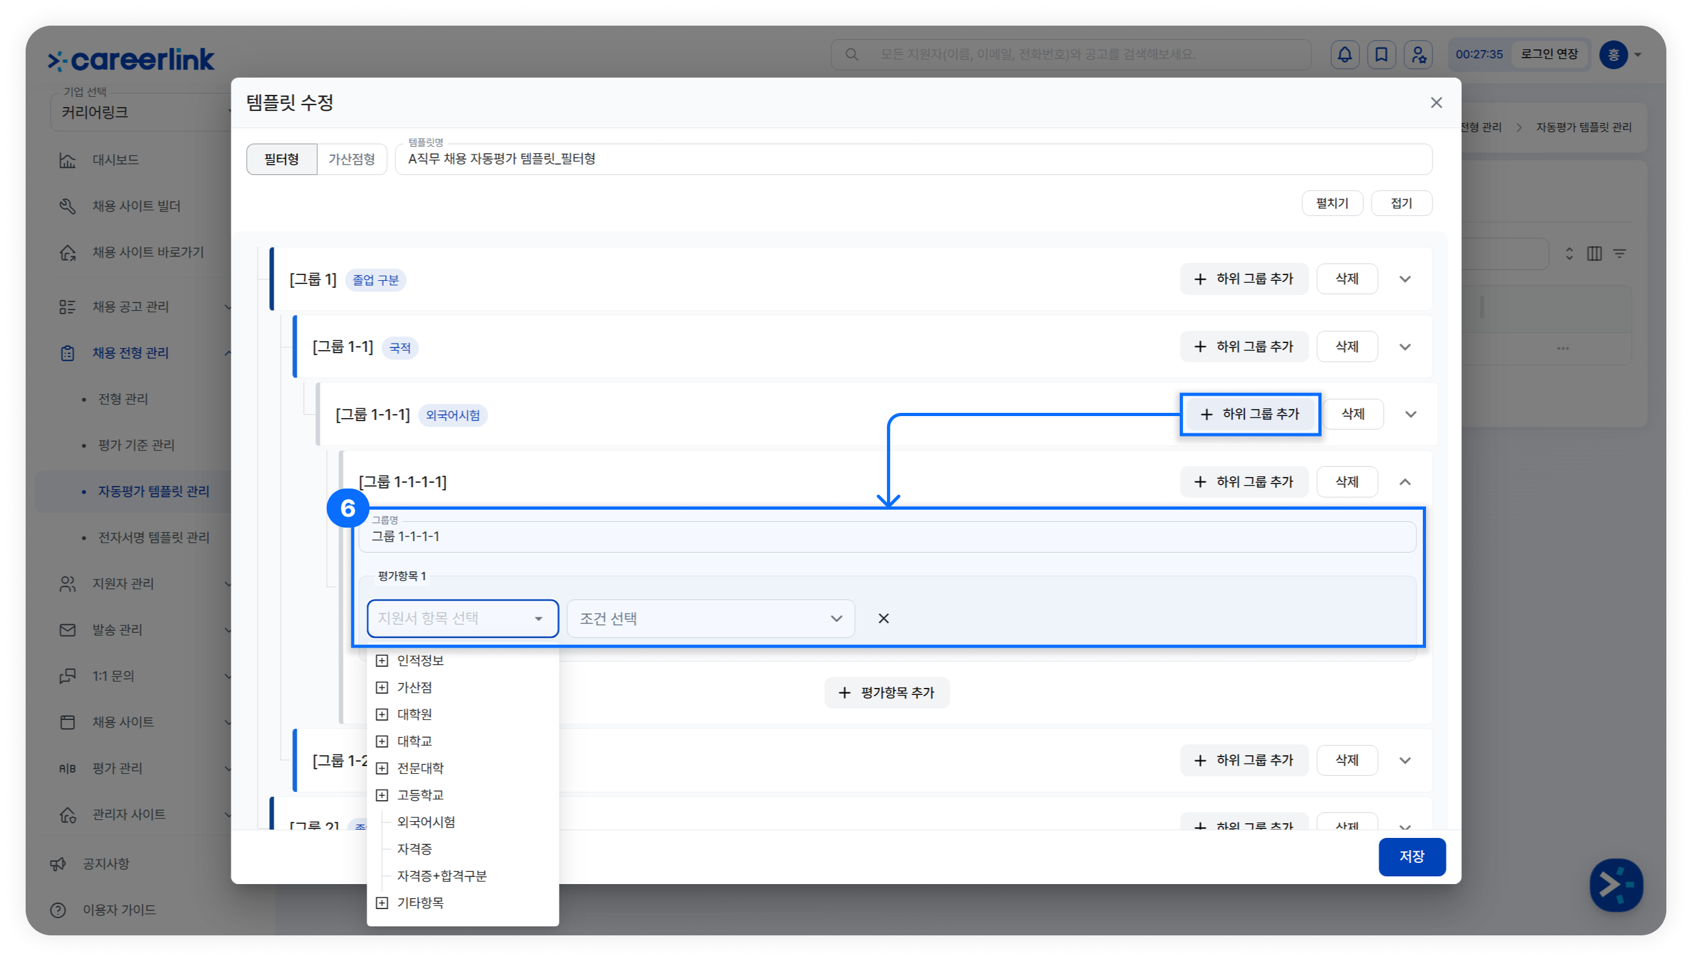Image resolution: width=1692 pixels, height=961 pixels.
Task: Expand the 가산점 tree node
Action: [x=381, y=688]
